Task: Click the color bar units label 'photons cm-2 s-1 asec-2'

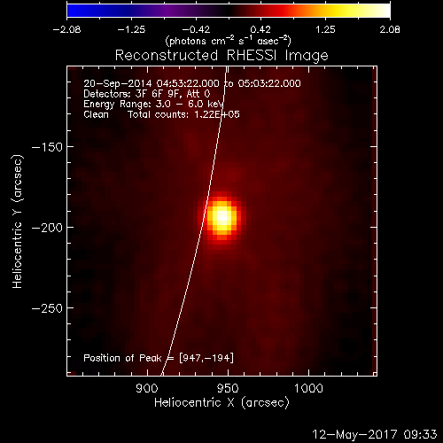Action: pyautogui.click(x=229, y=41)
